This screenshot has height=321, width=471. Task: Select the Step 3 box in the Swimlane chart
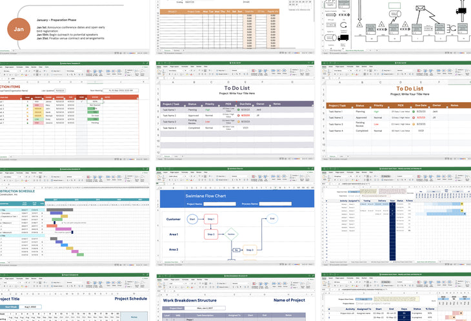coord(250,249)
